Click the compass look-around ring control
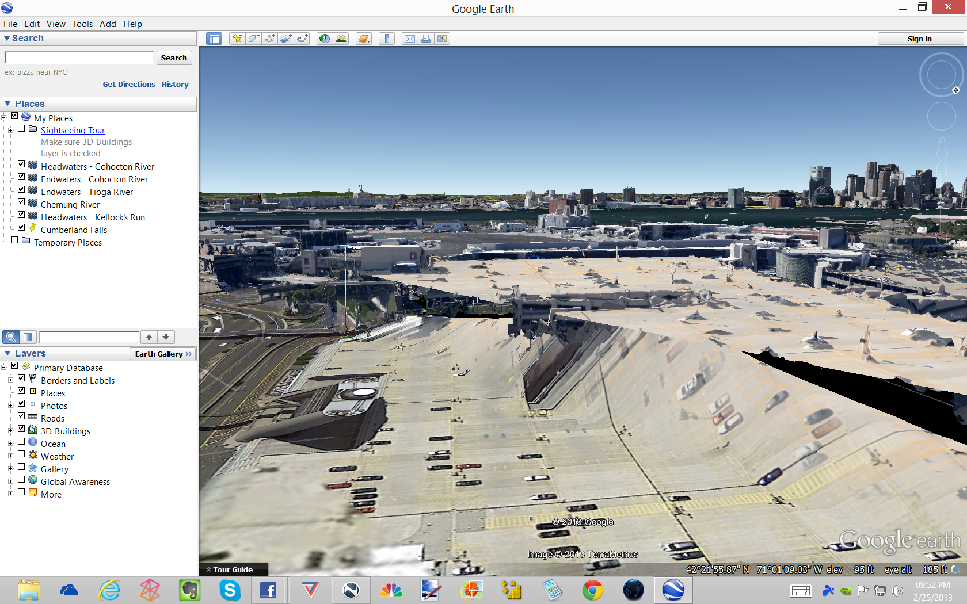The image size is (967, 604). 941,75
